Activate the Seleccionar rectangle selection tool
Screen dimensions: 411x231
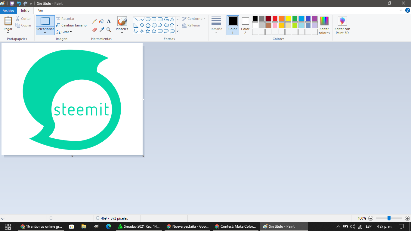(x=45, y=21)
